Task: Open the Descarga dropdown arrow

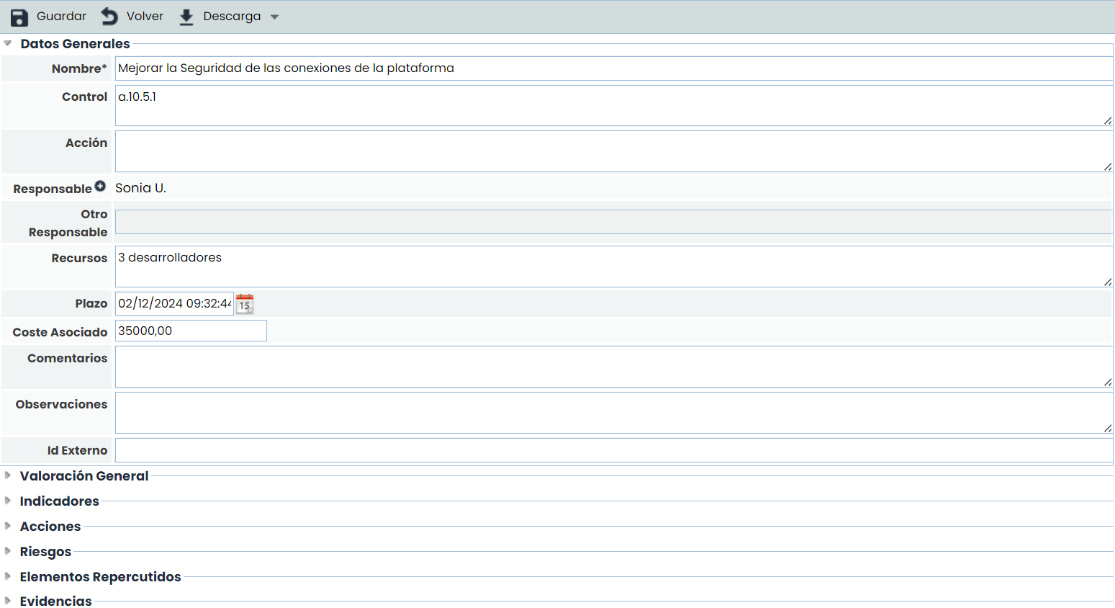Action: 274,17
